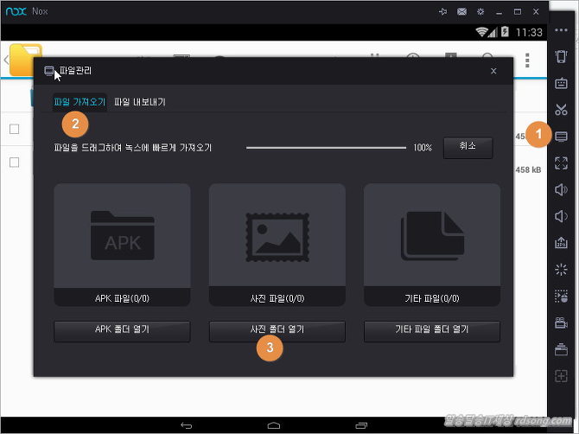Click the 458 kB file size text

click(x=528, y=170)
